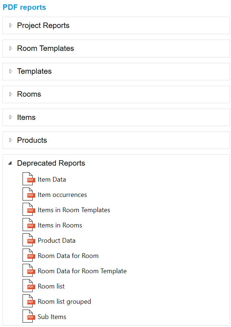Screen dimensions: 231x327
Task: Open the Room Data for Room Template report
Action: click(x=82, y=271)
